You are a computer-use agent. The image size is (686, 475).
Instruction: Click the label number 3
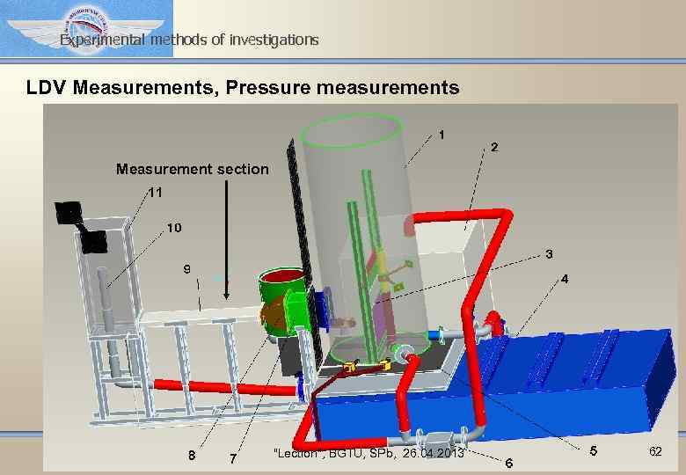pyautogui.click(x=549, y=253)
